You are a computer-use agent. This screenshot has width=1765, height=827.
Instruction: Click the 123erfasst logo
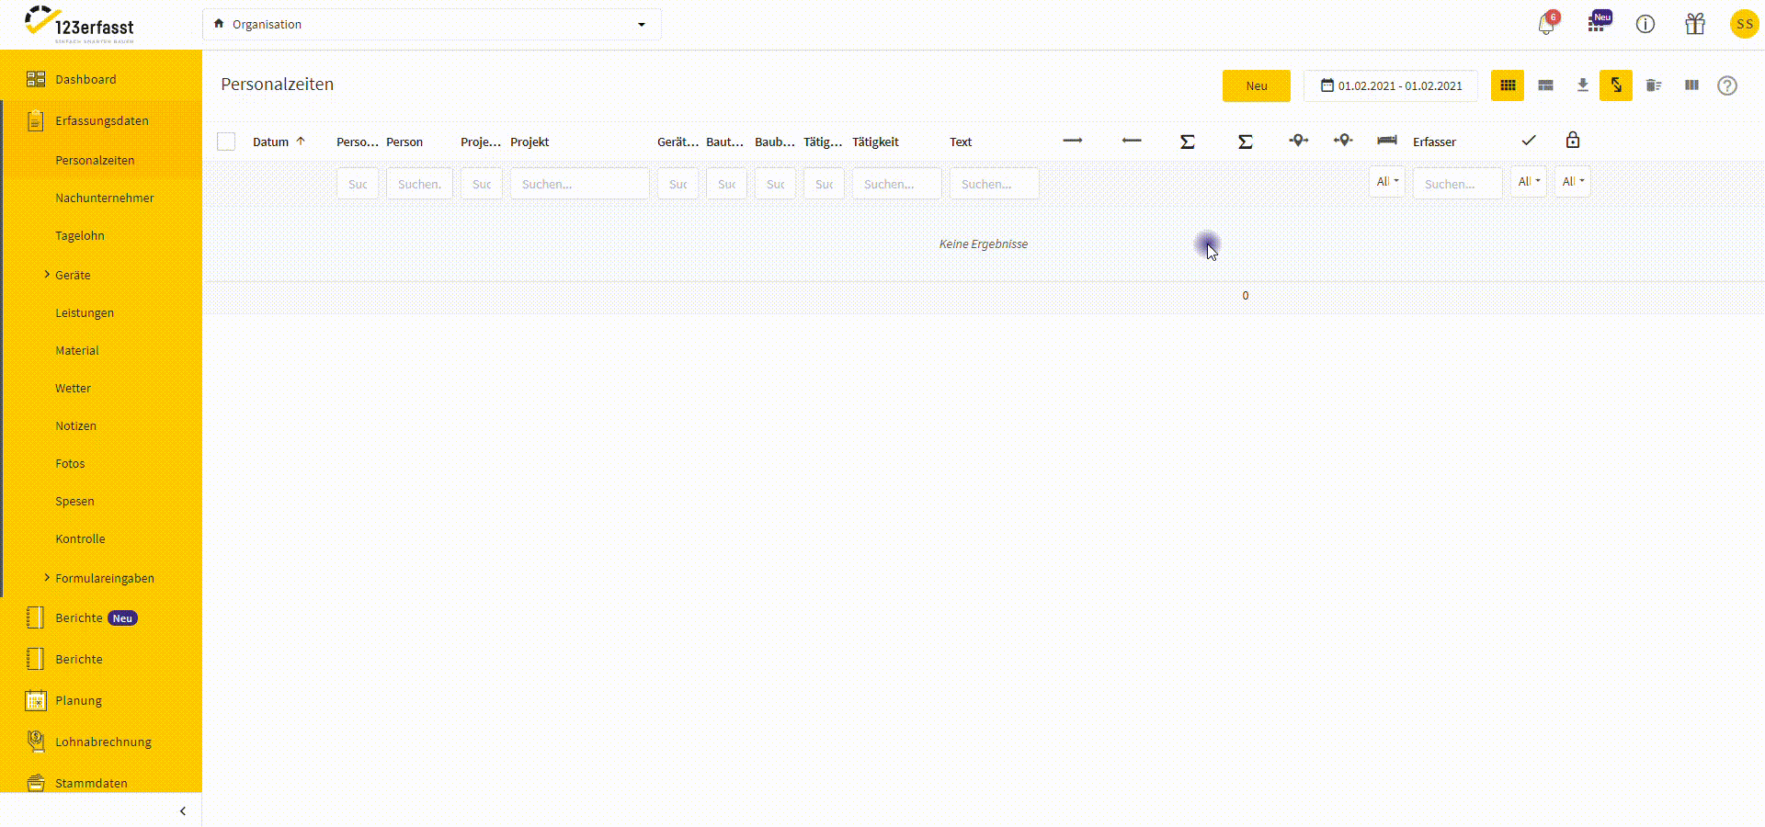point(80,25)
